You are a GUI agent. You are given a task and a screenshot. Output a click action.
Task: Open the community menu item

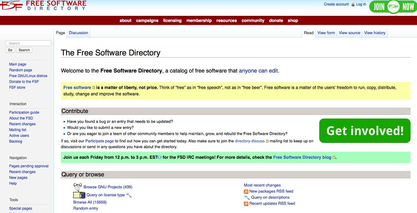253,20
